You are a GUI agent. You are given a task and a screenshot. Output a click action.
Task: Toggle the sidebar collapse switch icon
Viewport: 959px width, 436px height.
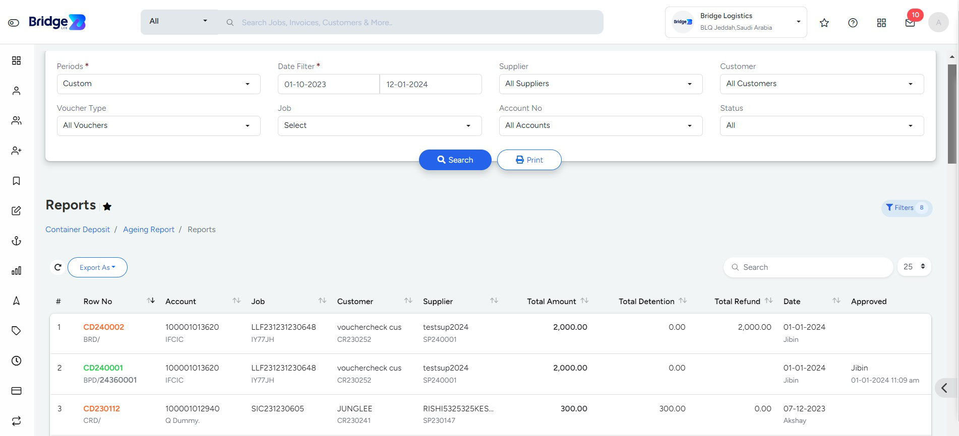tap(14, 23)
